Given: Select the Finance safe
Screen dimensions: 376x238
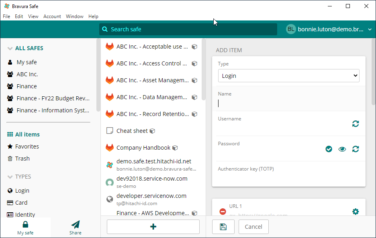Looking at the screenshot, I should [27, 86].
